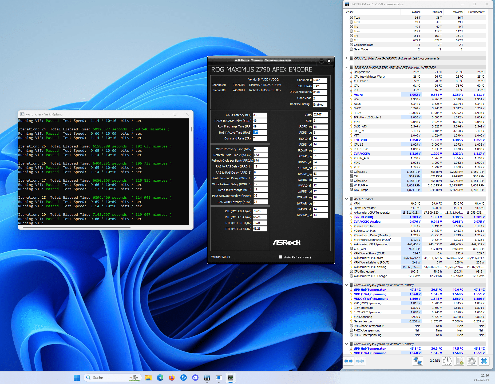Screen dimensions: 495x384
Task: Click the Channels # field showing Quad
Action: 320,80
